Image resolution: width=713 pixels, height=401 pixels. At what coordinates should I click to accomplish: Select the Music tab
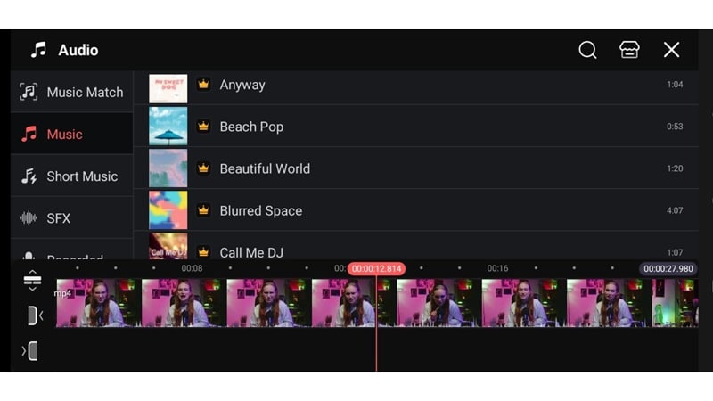pos(72,134)
